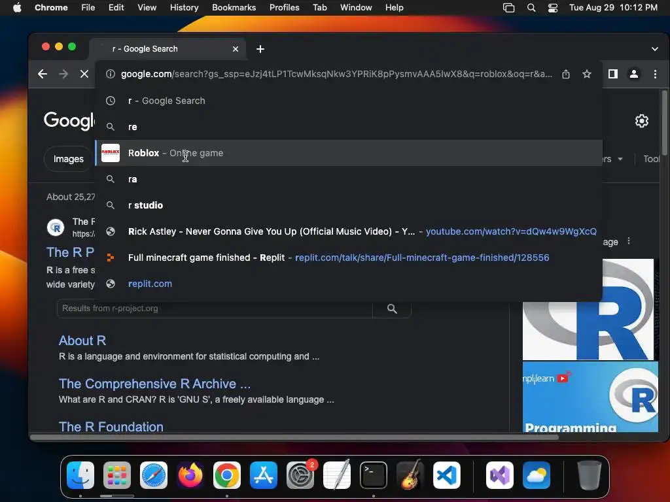This screenshot has width=670, height=502.
Task: Select the replit.com suggestion
Action: (x=349, y=284)
